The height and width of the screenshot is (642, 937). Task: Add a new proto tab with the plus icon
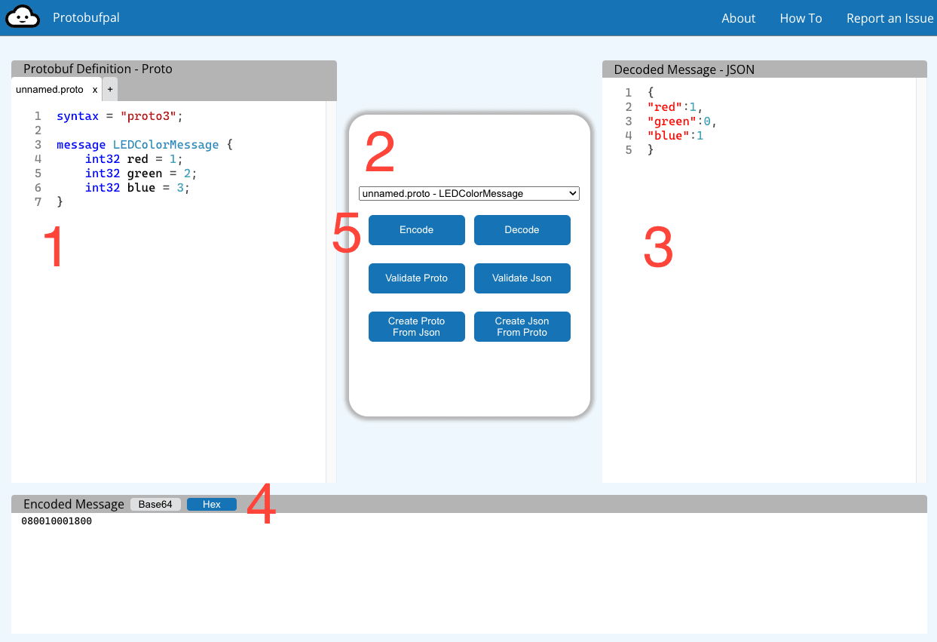(x=109, y=88)
